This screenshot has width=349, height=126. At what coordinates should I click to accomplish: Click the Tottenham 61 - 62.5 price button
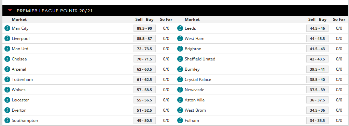[x=144, y=80]
